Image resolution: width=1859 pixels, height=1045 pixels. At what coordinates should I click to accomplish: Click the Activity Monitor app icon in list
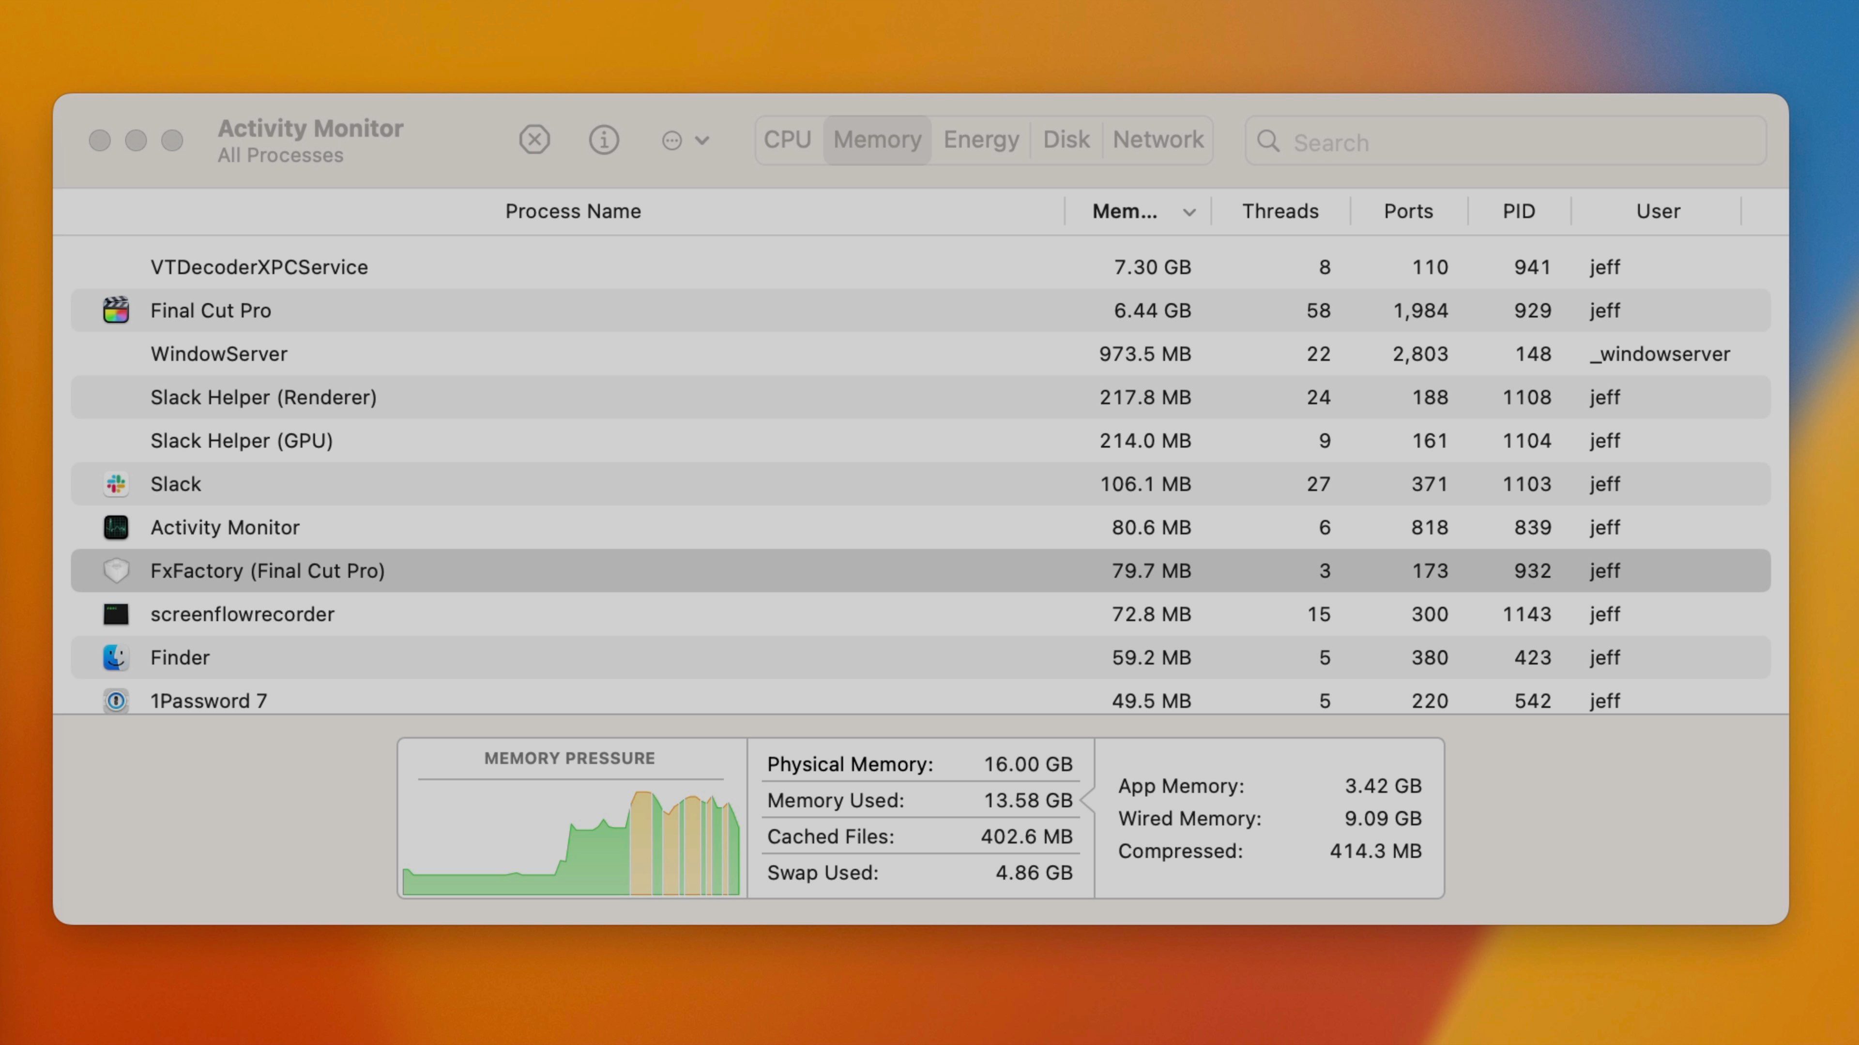pos(116,527)
